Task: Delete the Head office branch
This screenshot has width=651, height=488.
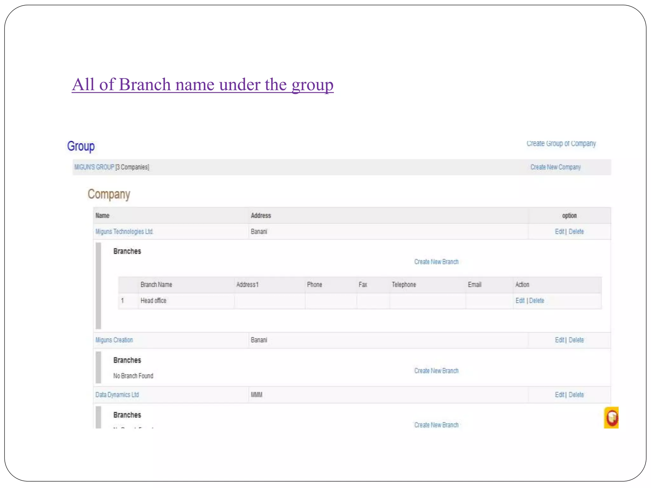Action: (x=537, y=301)
